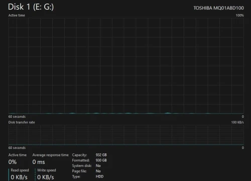Viewport: 251px width, 181px height.
Task: Click the '60 seconds' label under Active time graph
Action: click(x=17, y=117)
